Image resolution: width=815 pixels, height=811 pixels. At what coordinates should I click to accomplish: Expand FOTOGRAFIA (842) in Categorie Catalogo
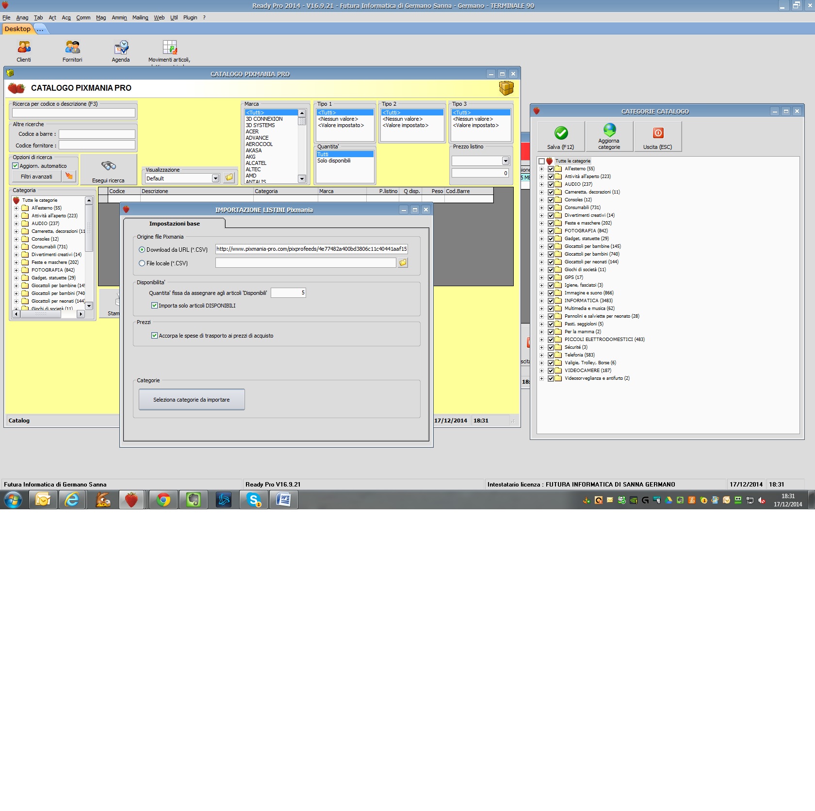541,231
